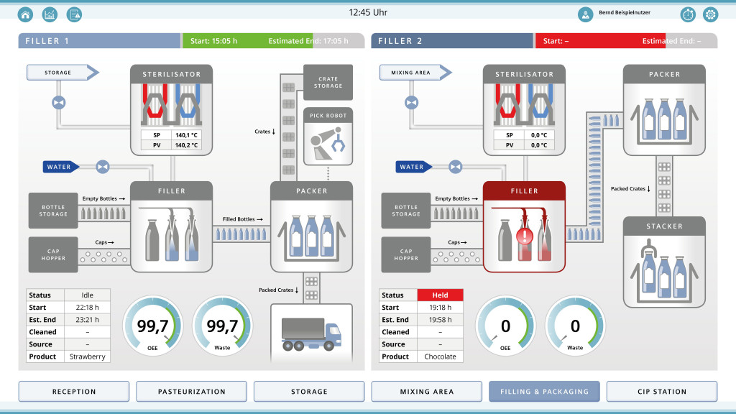Screen dimensions: 736x414
Task: Toggle the water valve on Filler 1 line
Action: (x=101, y=167)
